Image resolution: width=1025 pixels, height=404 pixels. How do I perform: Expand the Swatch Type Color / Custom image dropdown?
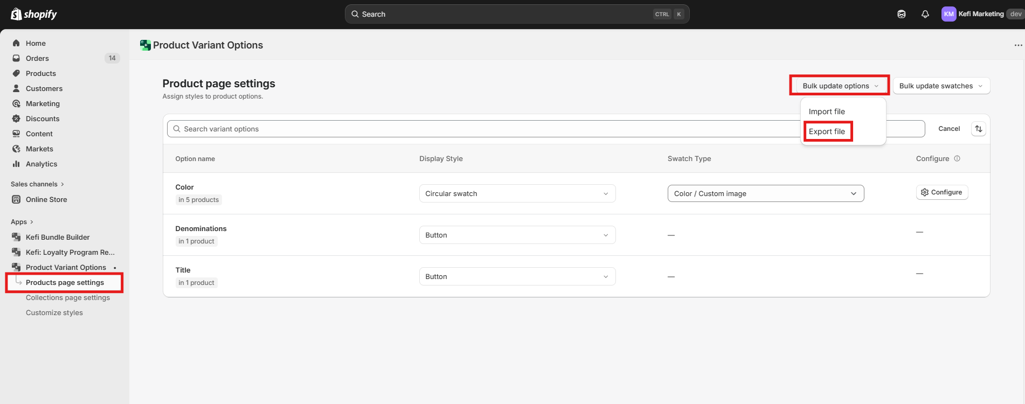click(765, 193)
